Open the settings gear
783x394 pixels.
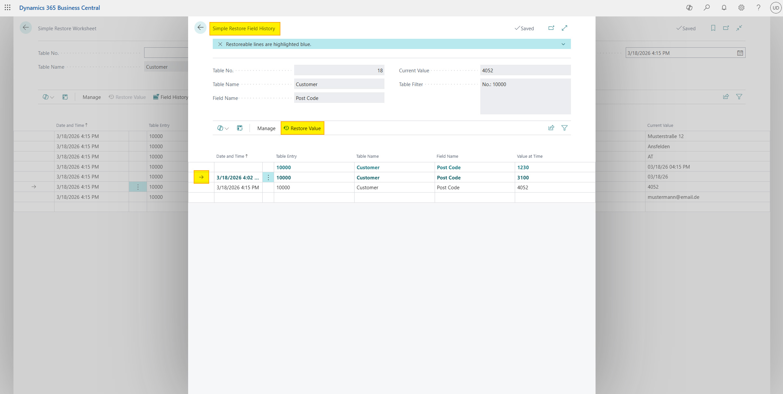pyautogui.click(x=741, y=8)
